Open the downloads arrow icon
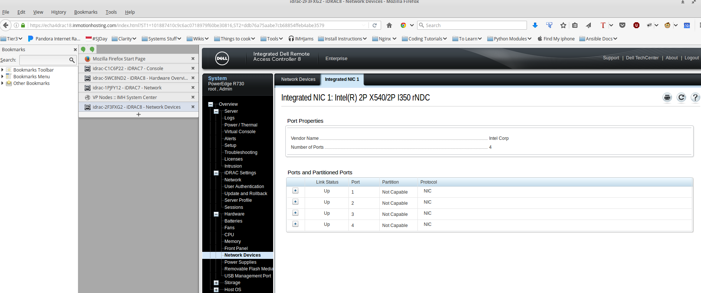The height and width of the screenshot is (293, 701). pos(535,25)
